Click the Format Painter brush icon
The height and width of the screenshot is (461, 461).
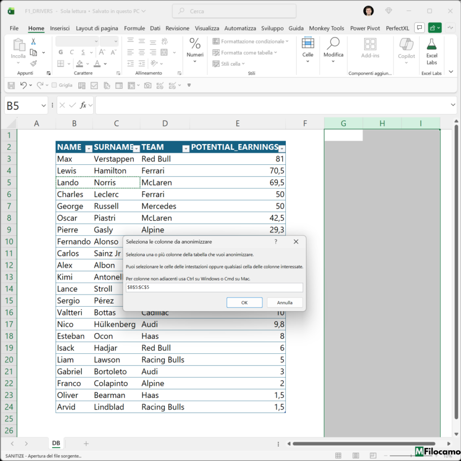point(33,63)
